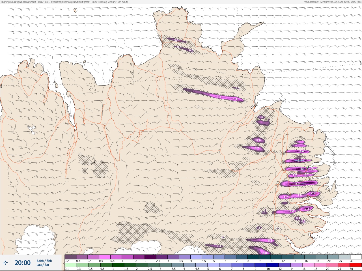This screenshot has height=271, width=362.
Task: Pick the bottom-row light pink swatch labeled 16
Action: (x=308, y=265)
